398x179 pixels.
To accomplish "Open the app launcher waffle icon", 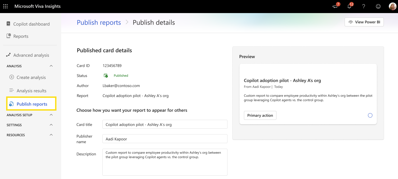I will click(5, 6).
